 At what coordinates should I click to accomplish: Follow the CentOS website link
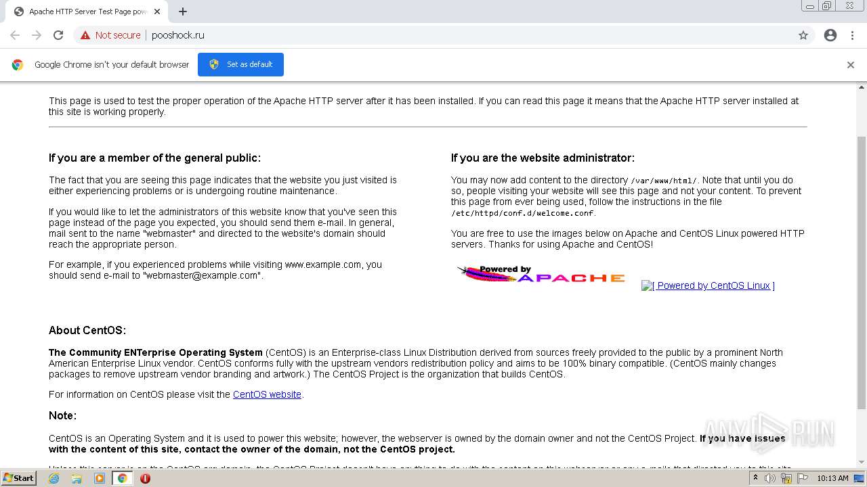(267, 394)
